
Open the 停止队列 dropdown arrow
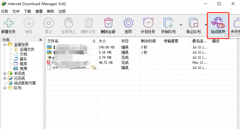click(x=206, y=25)
